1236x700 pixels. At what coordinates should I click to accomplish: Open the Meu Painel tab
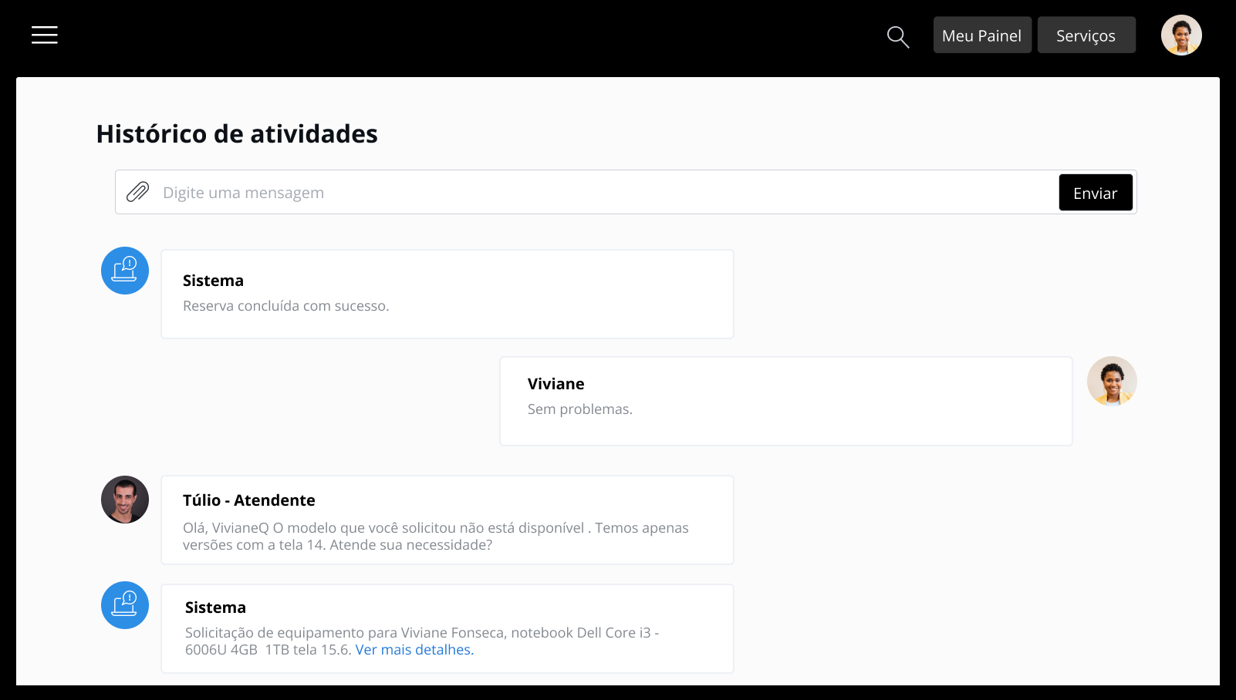click(x=982, y=35)
